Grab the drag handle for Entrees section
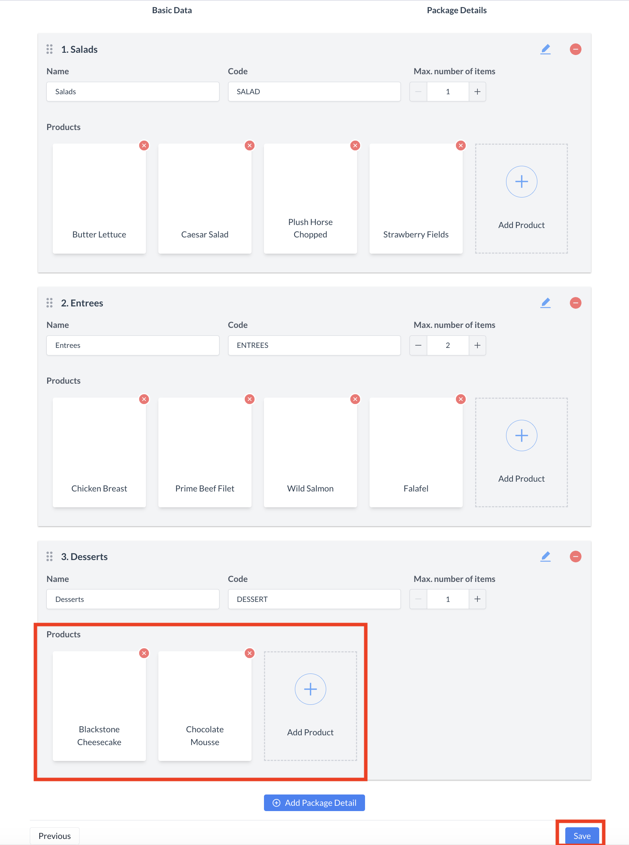The width and height of the screenshot is (629, 845). click(x=49, y=303)
